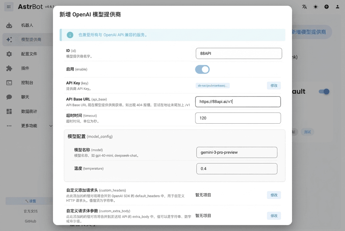The image size is (345, 231).
Task: Click the API Base URL input field
Action: coord(238,102)
